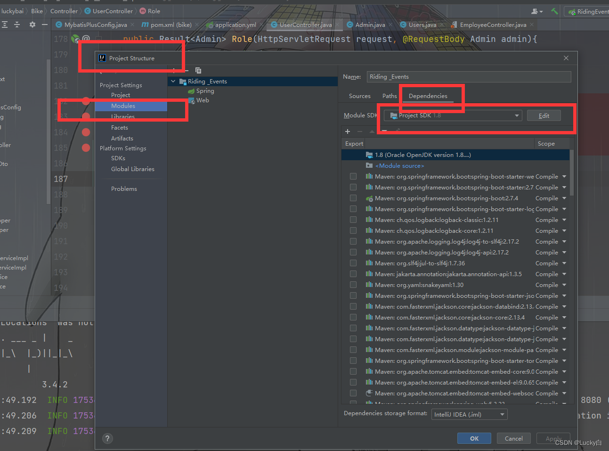
Task: Check export for spring-boot-starter-web dependency
Action: [x=353, y=177]
